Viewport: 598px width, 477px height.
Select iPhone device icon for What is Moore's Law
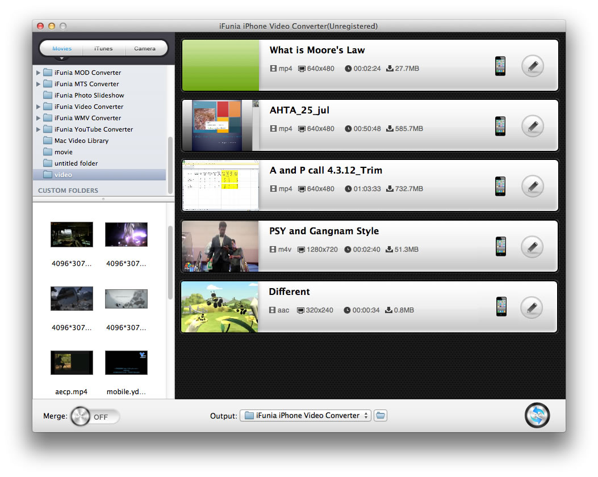coord(500,66)
